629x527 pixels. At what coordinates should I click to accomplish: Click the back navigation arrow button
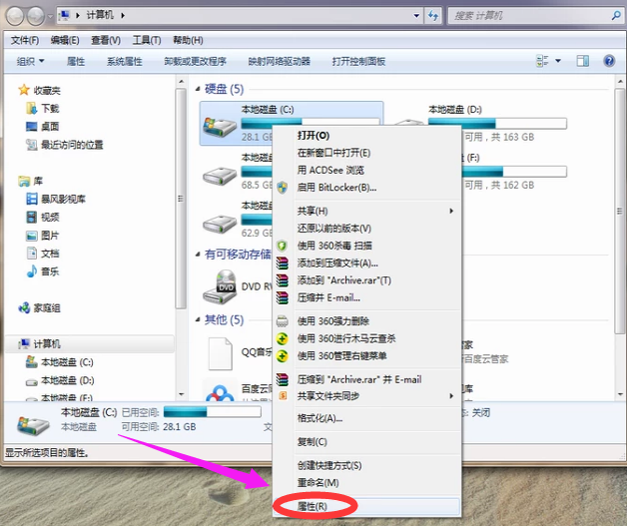pos(15,16)
